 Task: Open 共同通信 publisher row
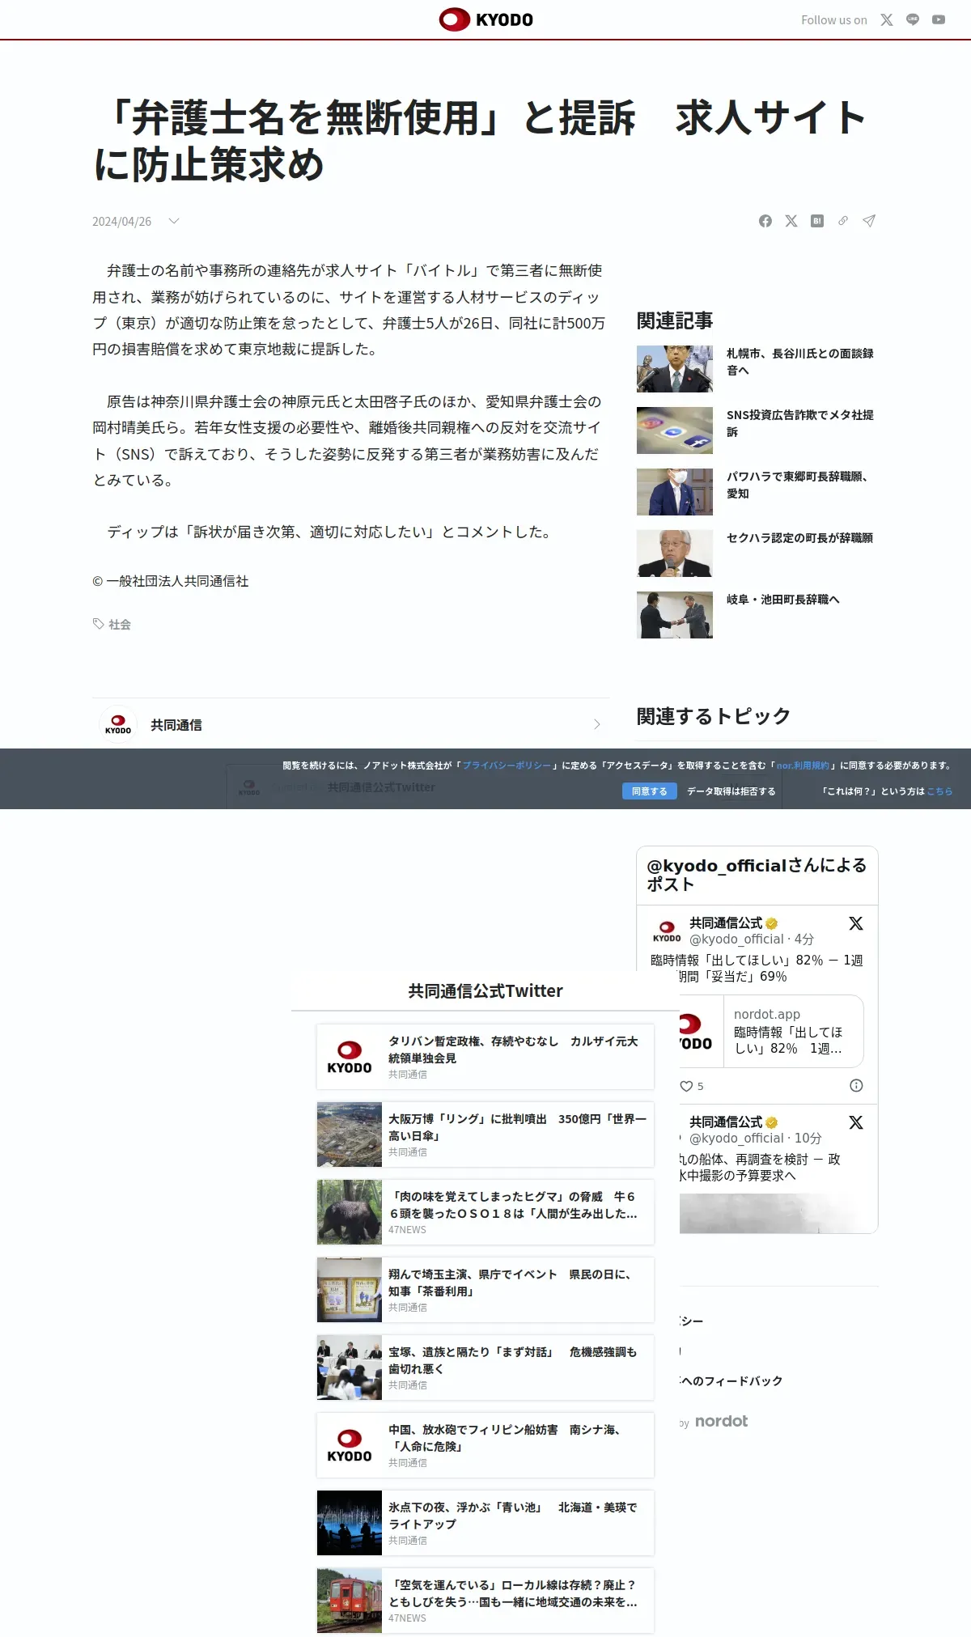tap(351, 724)
